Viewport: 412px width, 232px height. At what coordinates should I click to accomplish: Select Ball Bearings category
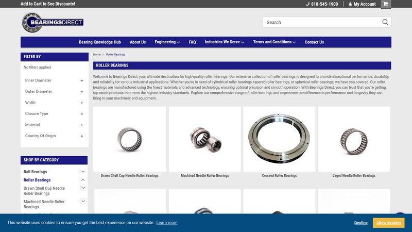[35, 172]
